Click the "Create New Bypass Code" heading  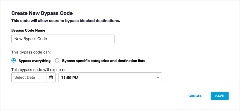click(42, 13)
